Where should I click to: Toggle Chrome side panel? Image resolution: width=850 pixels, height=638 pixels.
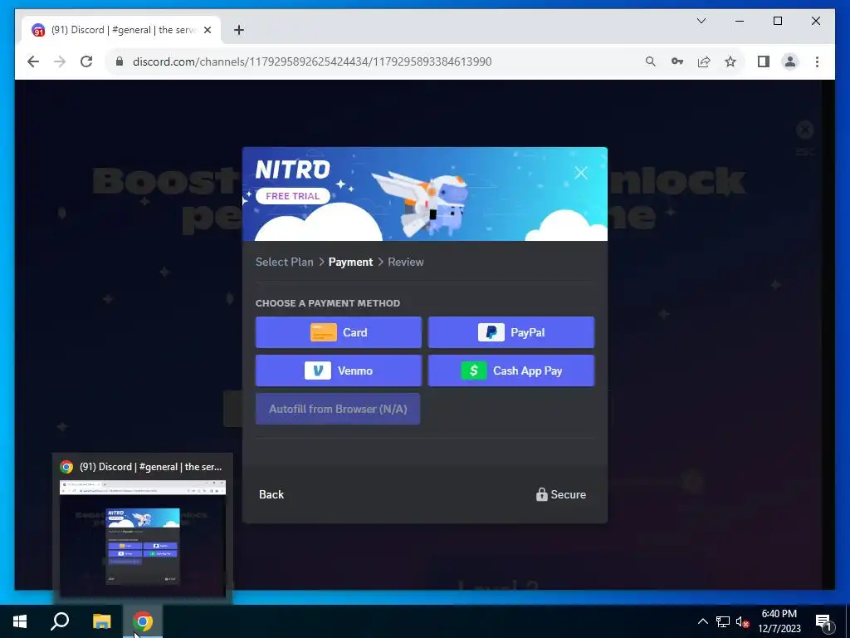[764, 61]
